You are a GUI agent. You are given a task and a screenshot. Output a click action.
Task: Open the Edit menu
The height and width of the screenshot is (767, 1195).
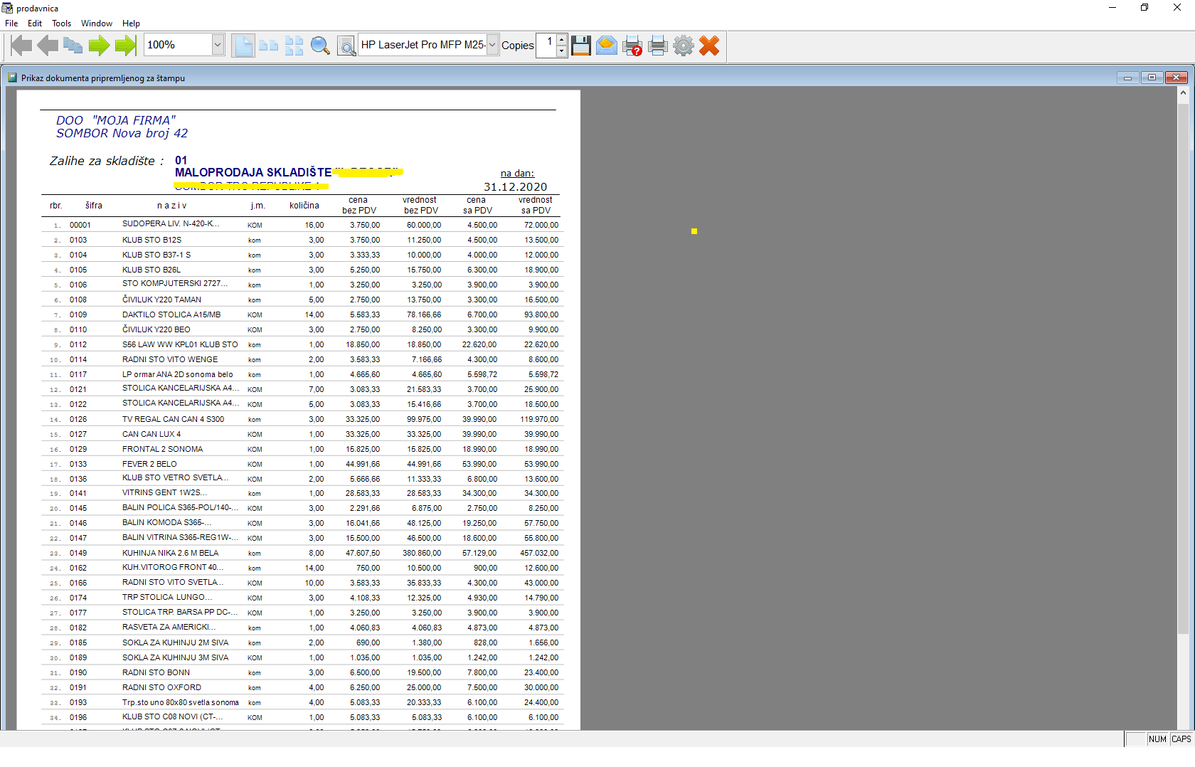click(x=35, y=23)
